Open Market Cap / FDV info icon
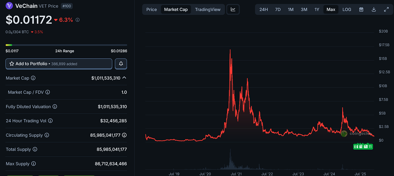The height and width of the screenshot is (176, 394). click(48, 92)
